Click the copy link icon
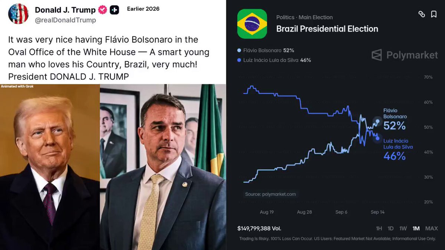The image size is (445, 250). [x=421, y=14]
